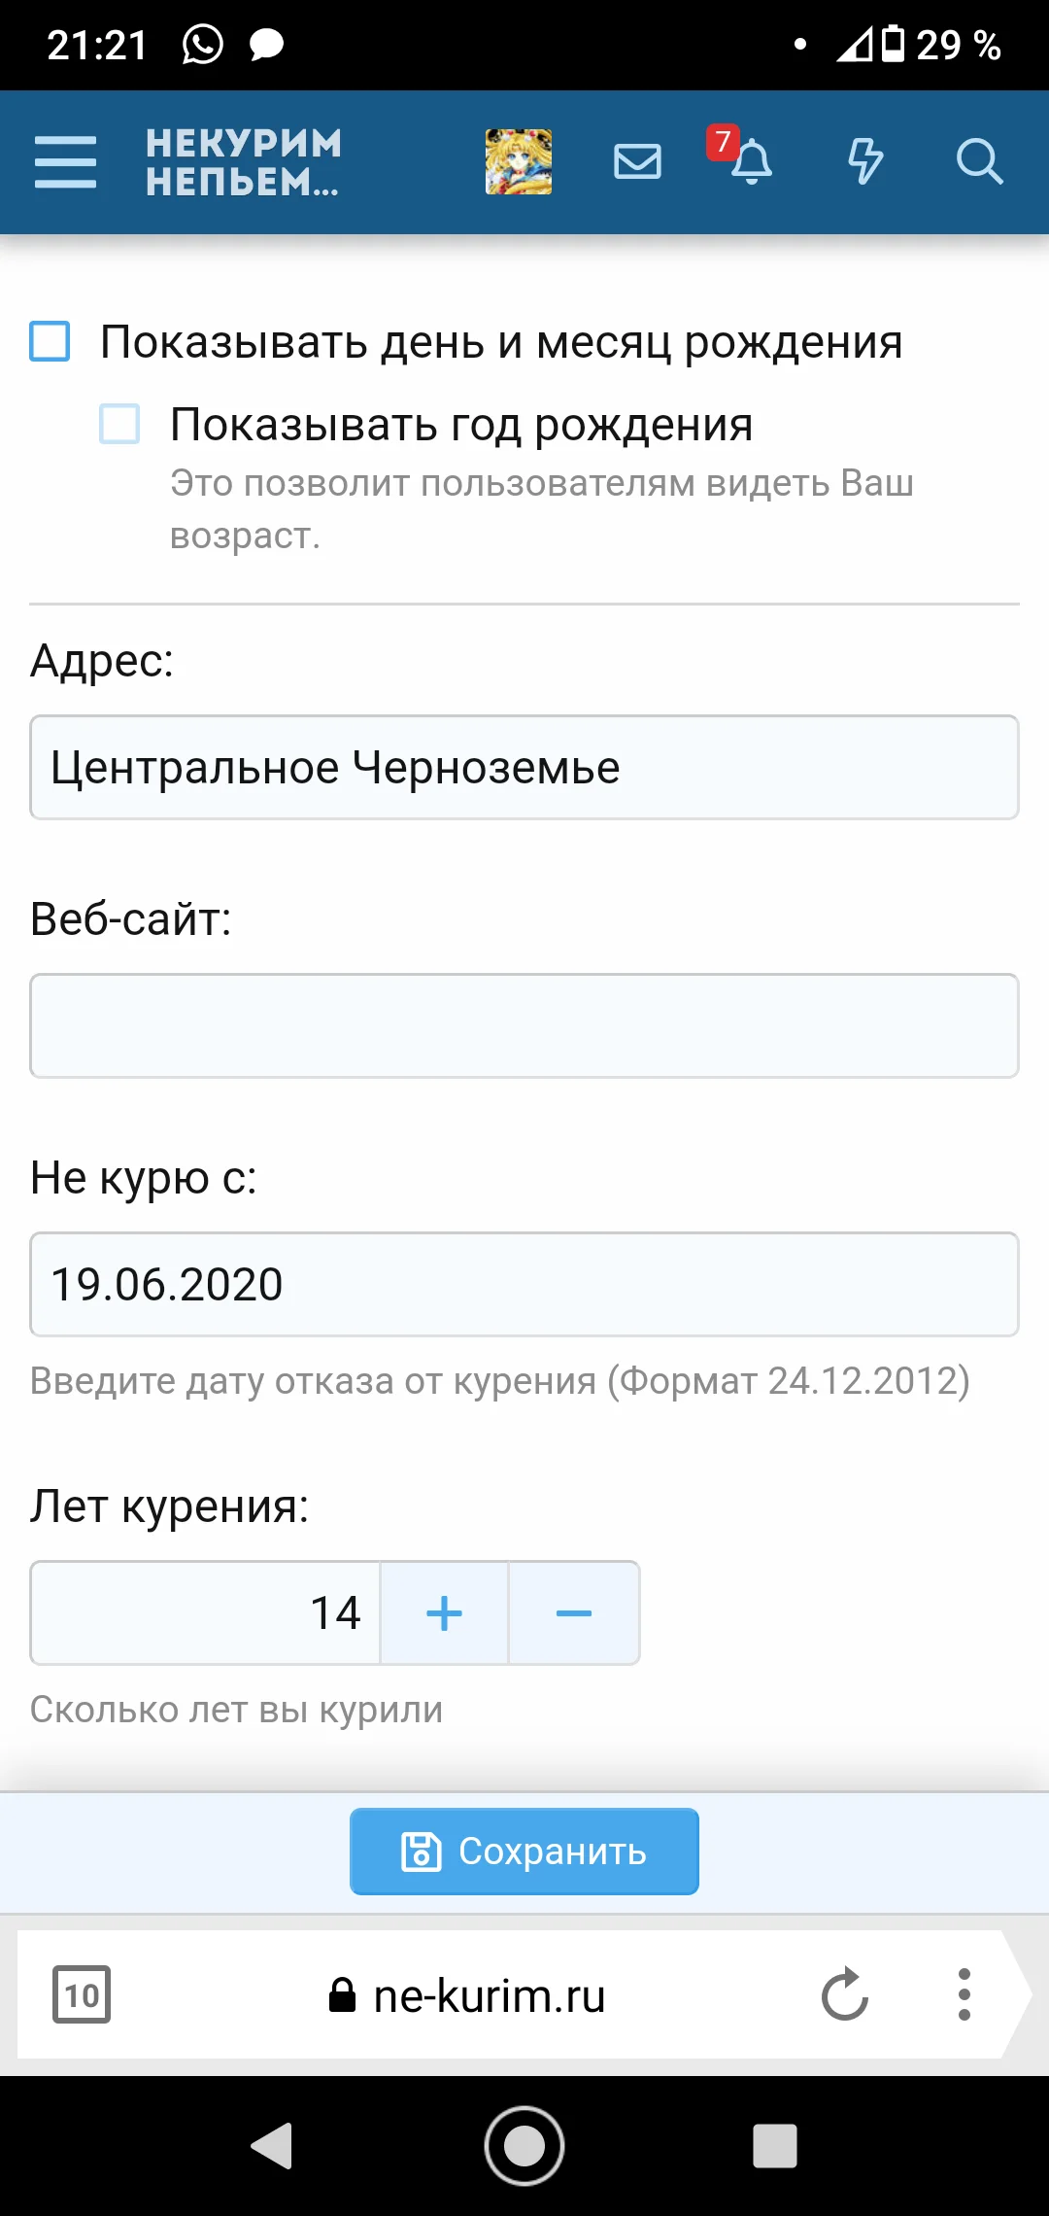Screen dimensions: 1049x2216
Task: Open site search with magnifier icon
Action: click(x=981, y=163)
